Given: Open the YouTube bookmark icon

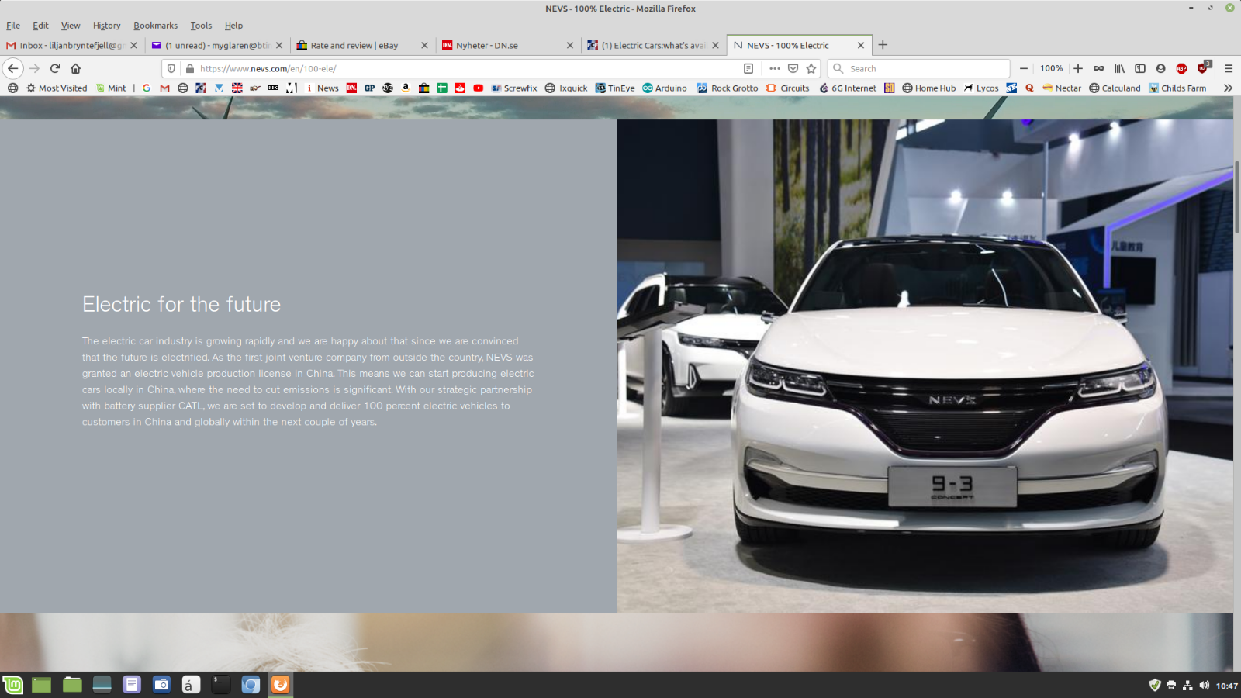Looking at the screenshot, I should (x=479, y=88).
